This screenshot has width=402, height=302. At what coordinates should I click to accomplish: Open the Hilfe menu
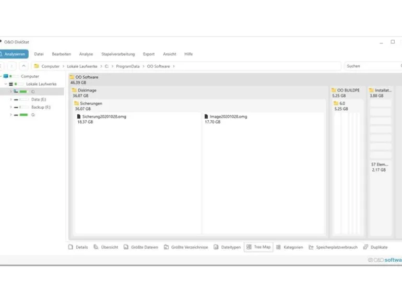click(x=188, y=54)
